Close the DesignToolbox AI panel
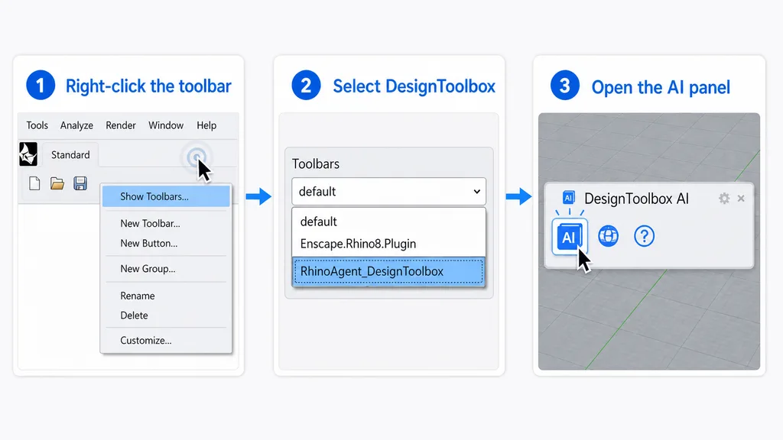 point(741,199)
